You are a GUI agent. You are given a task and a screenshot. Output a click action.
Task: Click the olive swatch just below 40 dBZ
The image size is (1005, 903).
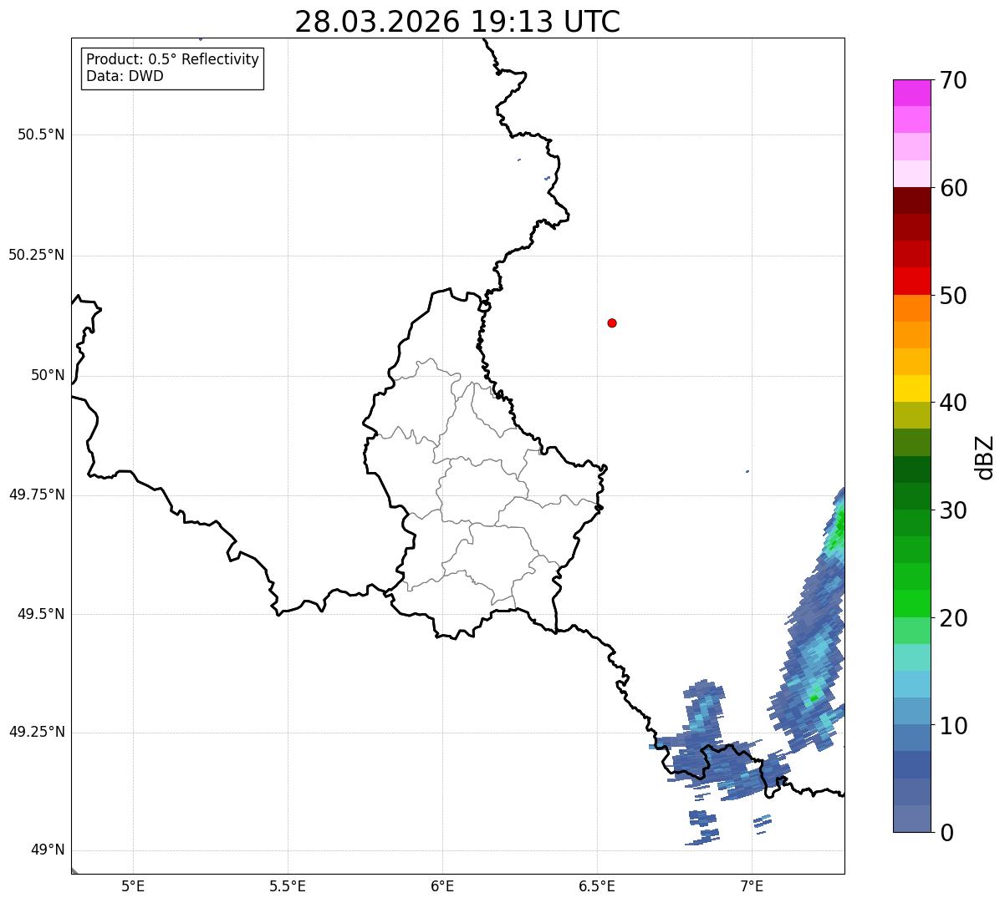[x=911, y=415]
